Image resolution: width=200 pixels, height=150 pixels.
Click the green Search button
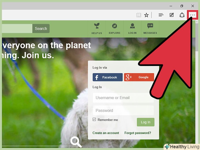[41, 29]
